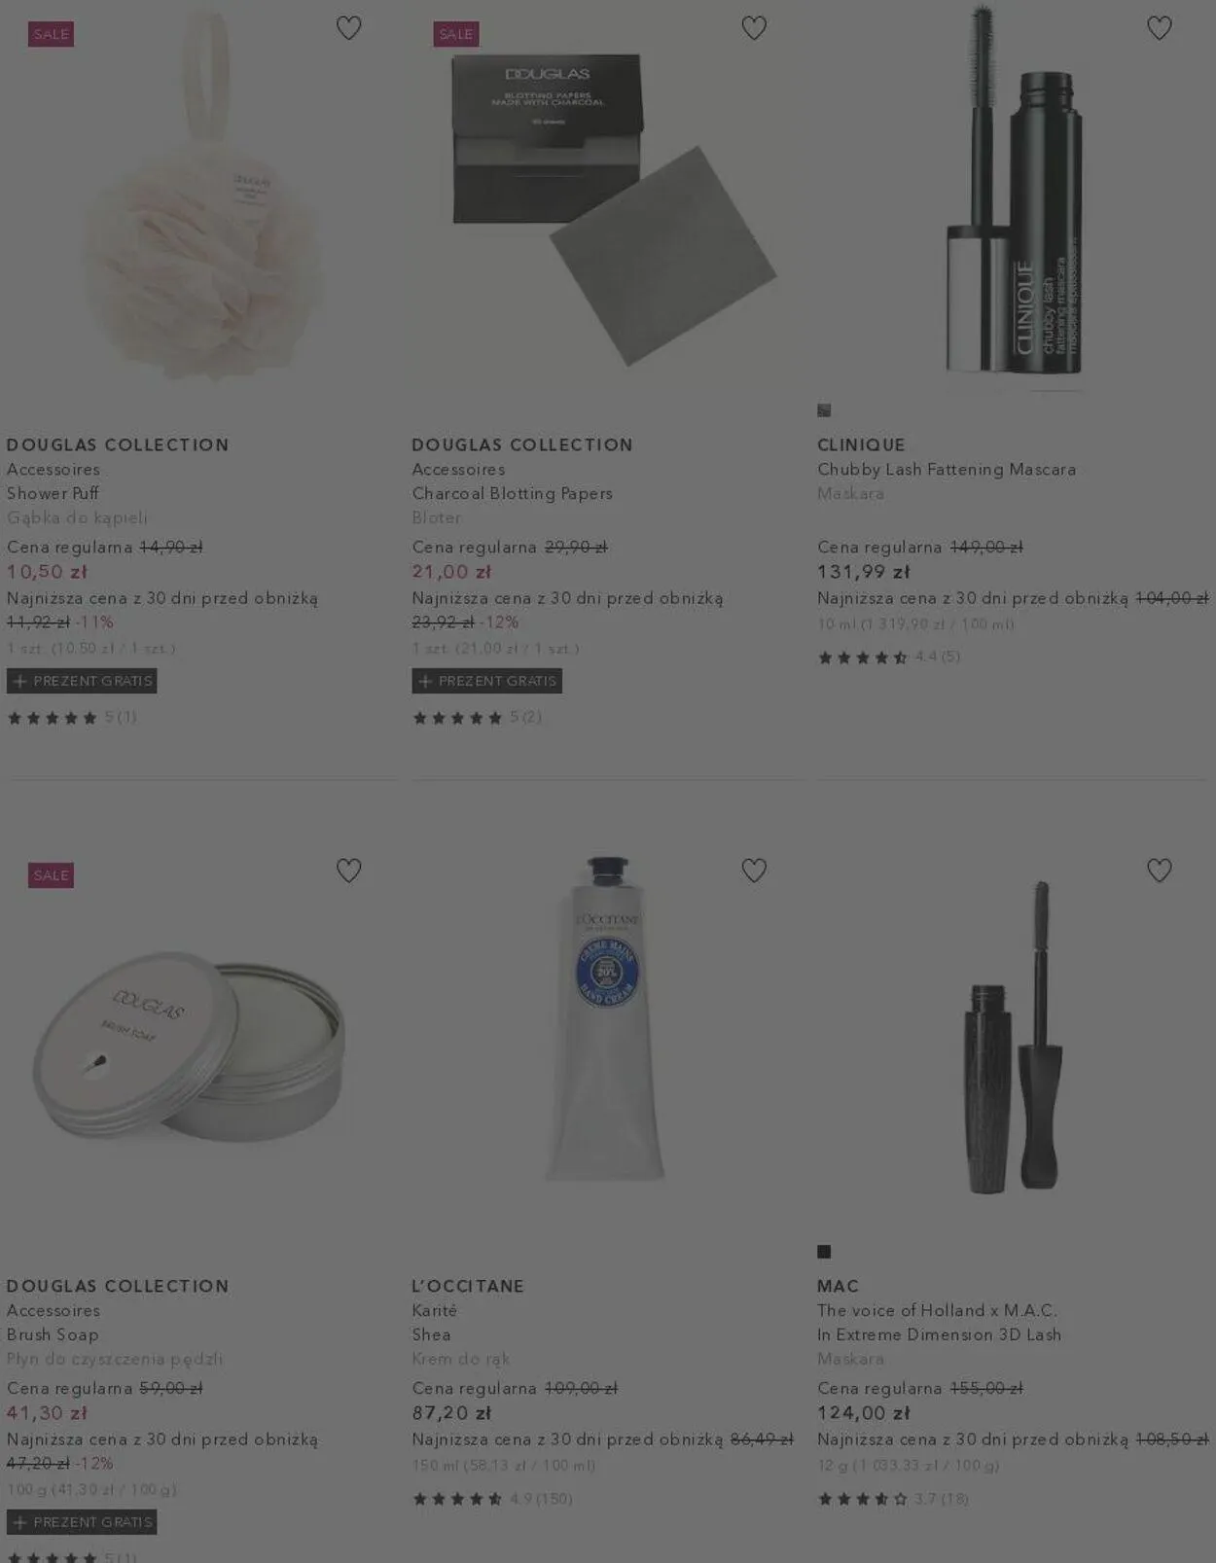Click the Brush Soap product title

click(53, 1334)
